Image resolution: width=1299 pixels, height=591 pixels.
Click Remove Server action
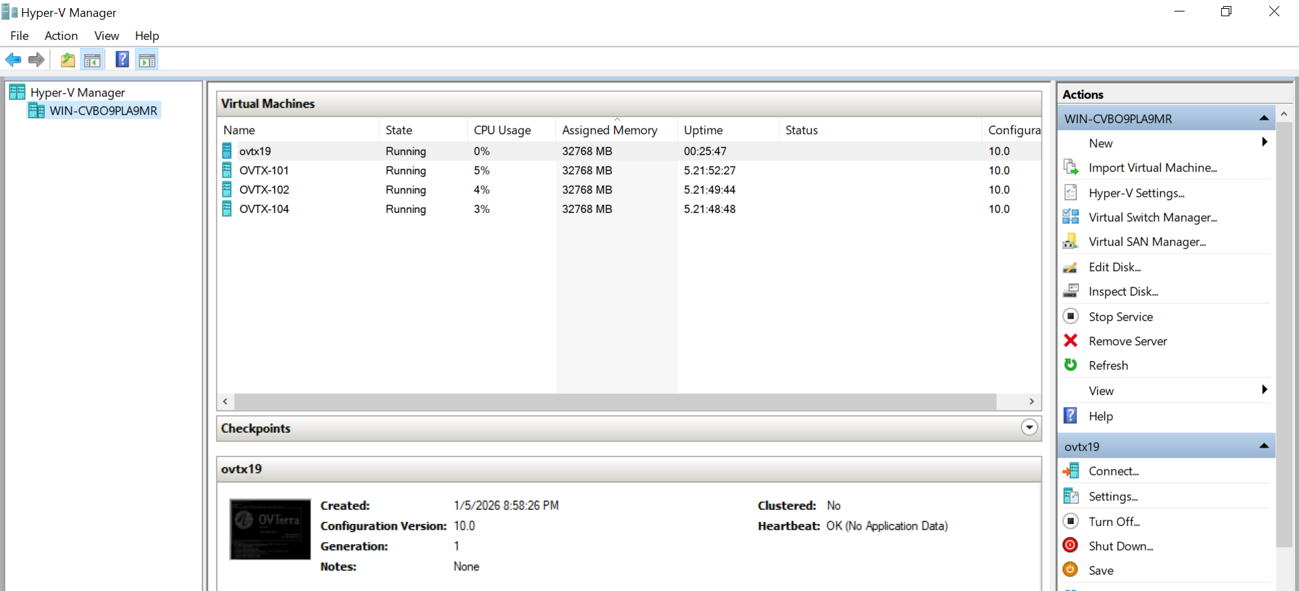(1128, 341)
